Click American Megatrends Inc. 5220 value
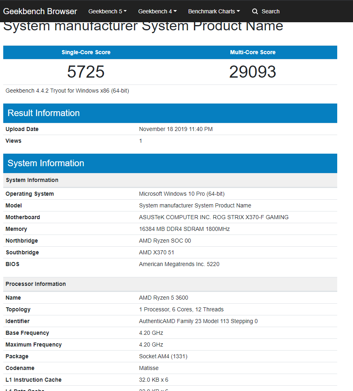 pos(179,264)
